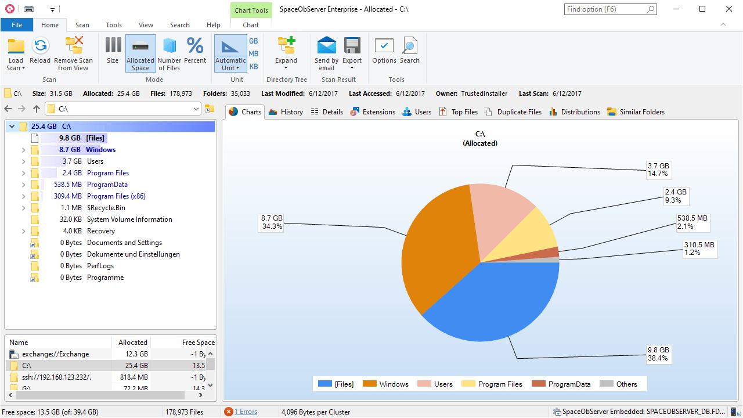The image size is (743, 418).
Task: Expand the Windows folder in tree
Action: click(x=23, y=150)
